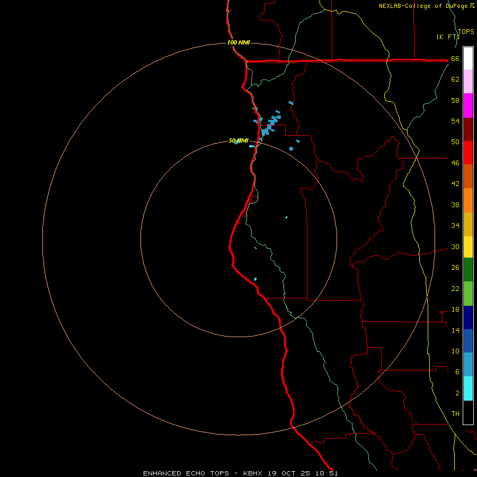This screenshot has height=477, width=477.
Task: Select the bright red legend color band
Action: (468, 153)
